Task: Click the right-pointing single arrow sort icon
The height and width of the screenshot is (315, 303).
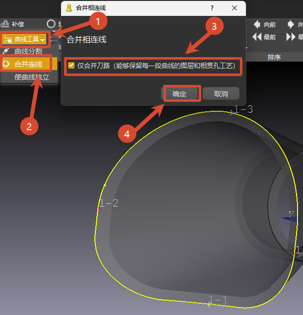Action: (291, 24)
